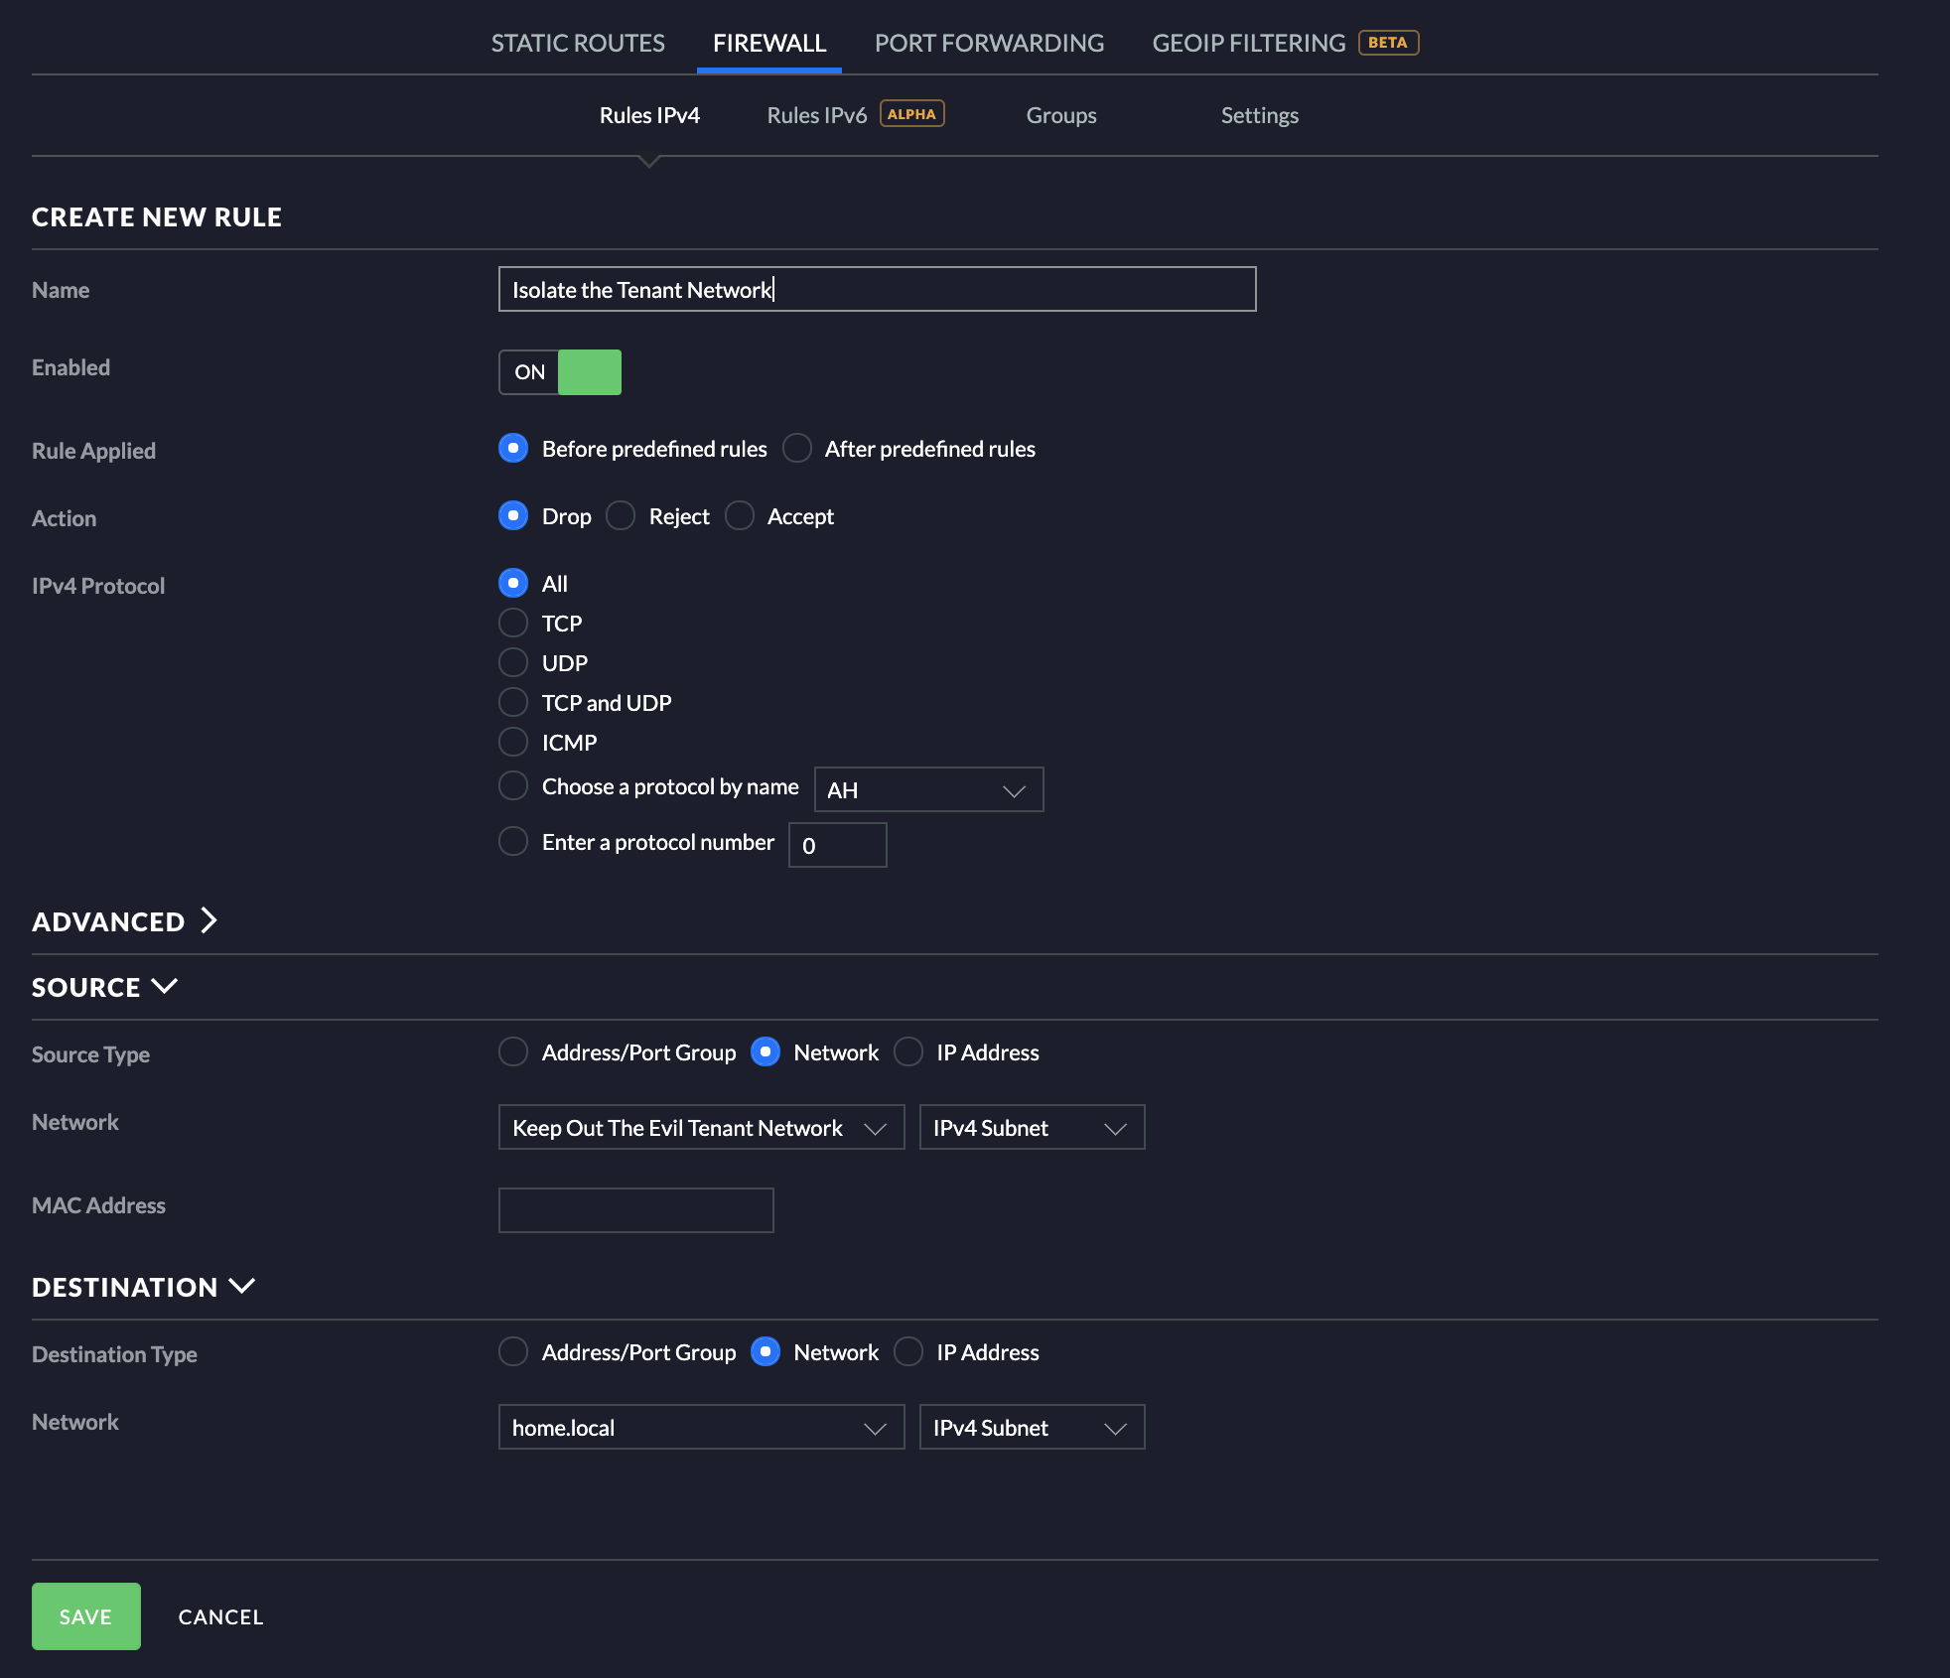Open destination home.local network dropdown
The width and height of the screenshot is (1950, 1678).
701,1428
